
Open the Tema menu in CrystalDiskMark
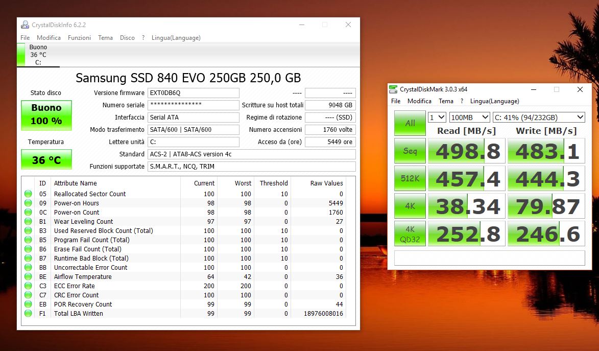coord(446,101)
